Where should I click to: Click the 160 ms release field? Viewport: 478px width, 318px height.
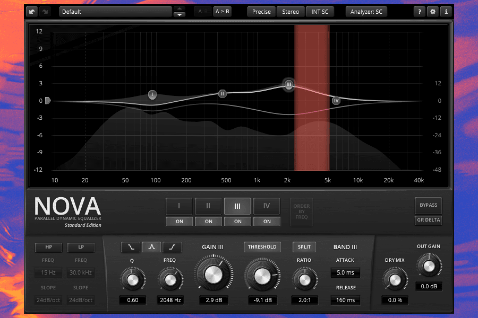[x=345, y=300]
